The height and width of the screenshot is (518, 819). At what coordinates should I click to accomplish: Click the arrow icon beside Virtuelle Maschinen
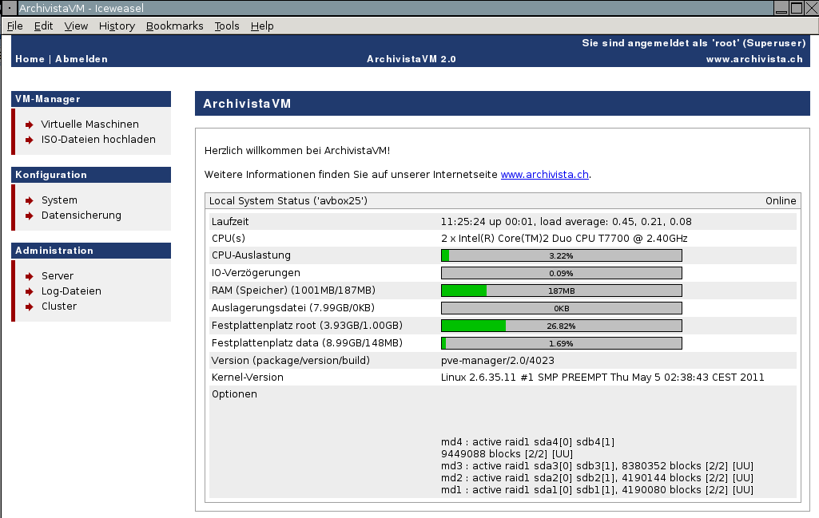tap(30, 125)
